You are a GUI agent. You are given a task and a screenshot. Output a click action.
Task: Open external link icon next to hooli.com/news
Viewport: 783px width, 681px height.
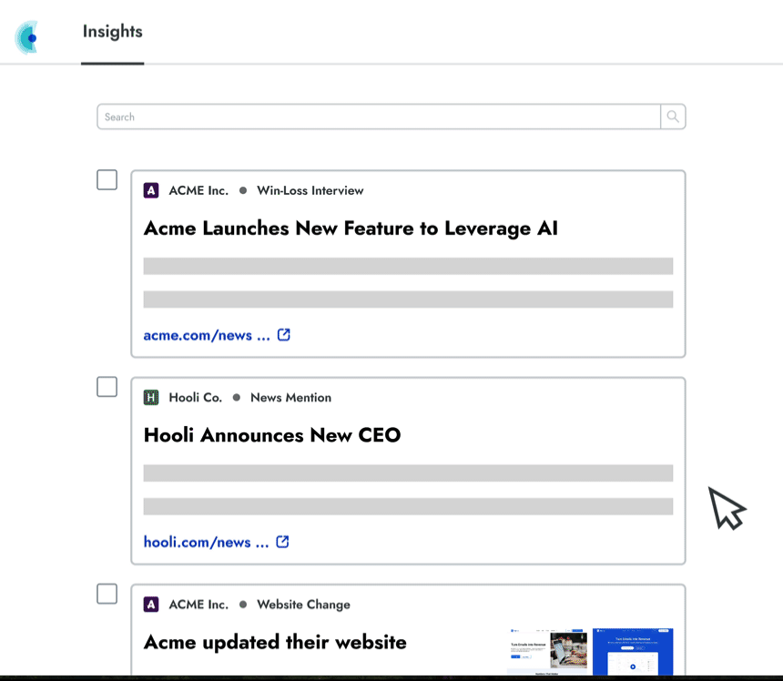tap(282, 541)
